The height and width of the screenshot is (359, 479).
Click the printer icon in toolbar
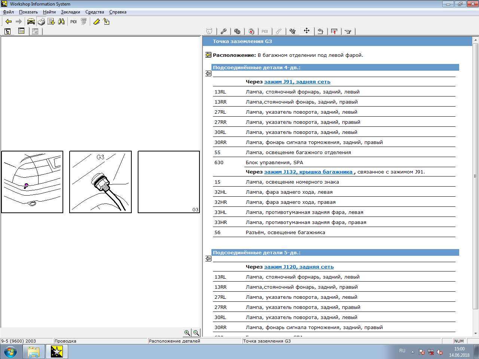(x=41, y=22)
